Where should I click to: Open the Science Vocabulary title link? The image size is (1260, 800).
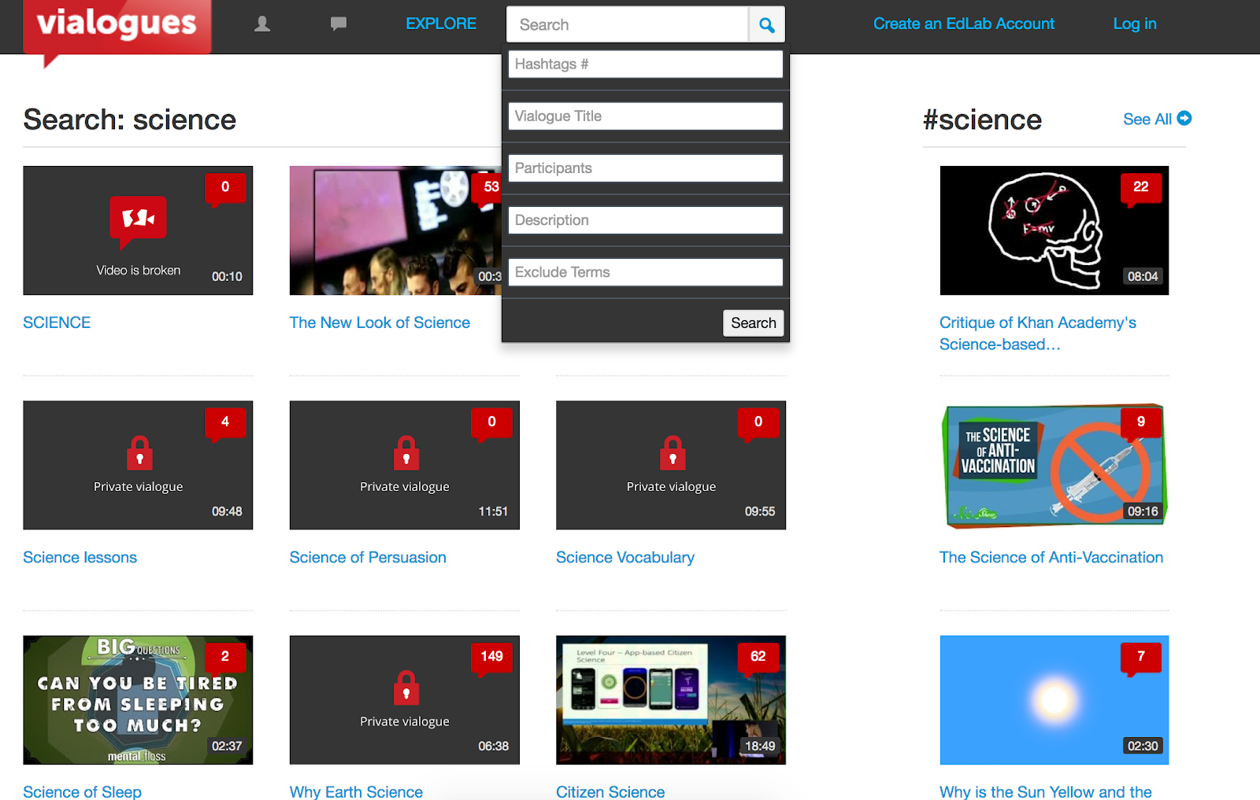(x=625, y=557)
